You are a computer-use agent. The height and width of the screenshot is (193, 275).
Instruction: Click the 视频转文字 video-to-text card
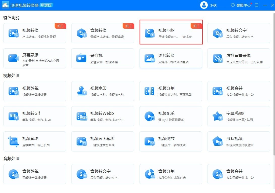[x=238, y=33]
